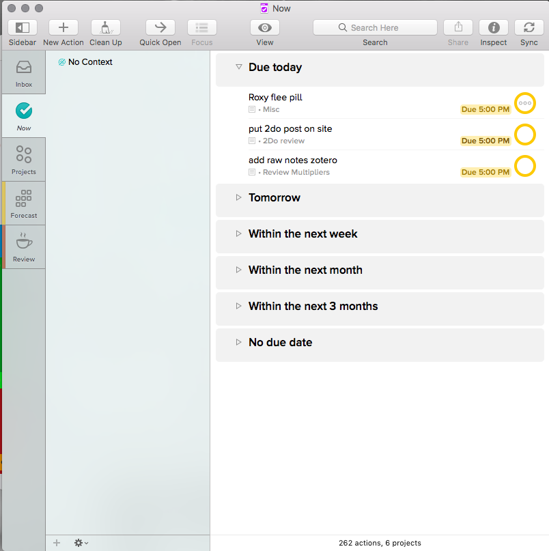
Task: Open the Inbox perspective
Action: pyautogui.click(x=24, y=72)
